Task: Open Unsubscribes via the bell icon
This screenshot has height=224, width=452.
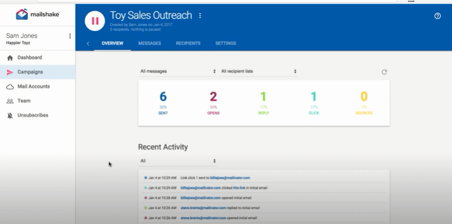Action: (x=10, y=115)
